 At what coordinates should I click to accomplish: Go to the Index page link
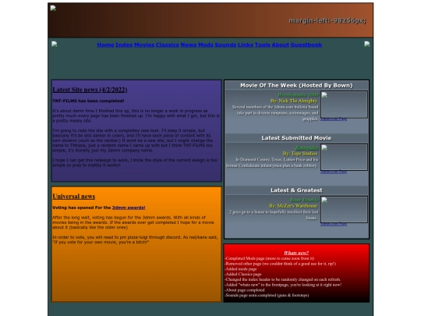124,45
